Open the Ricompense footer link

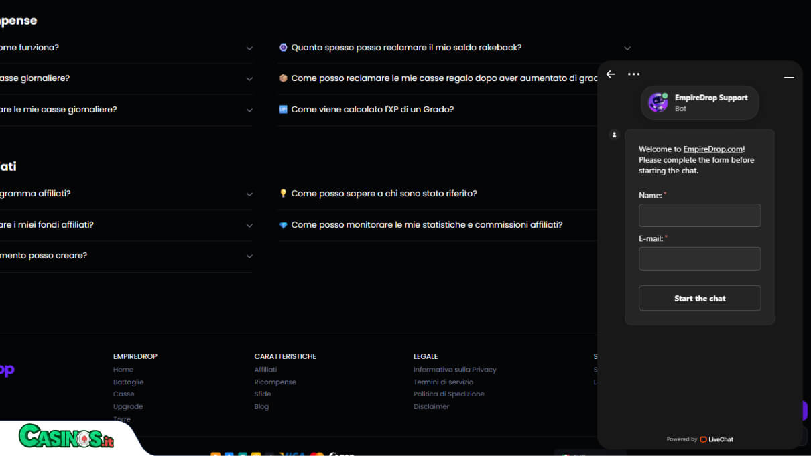click(x=275, y=382)
